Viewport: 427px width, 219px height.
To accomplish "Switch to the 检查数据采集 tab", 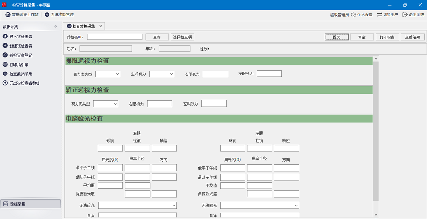I will [x=83, y=26].
